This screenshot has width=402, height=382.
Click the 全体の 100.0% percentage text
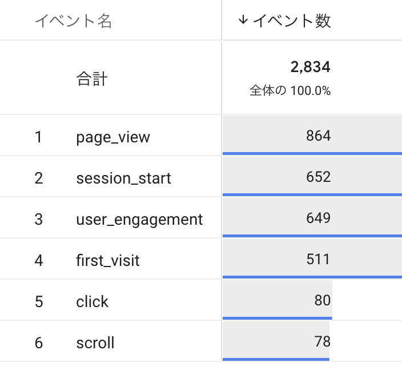coord(290,91)
